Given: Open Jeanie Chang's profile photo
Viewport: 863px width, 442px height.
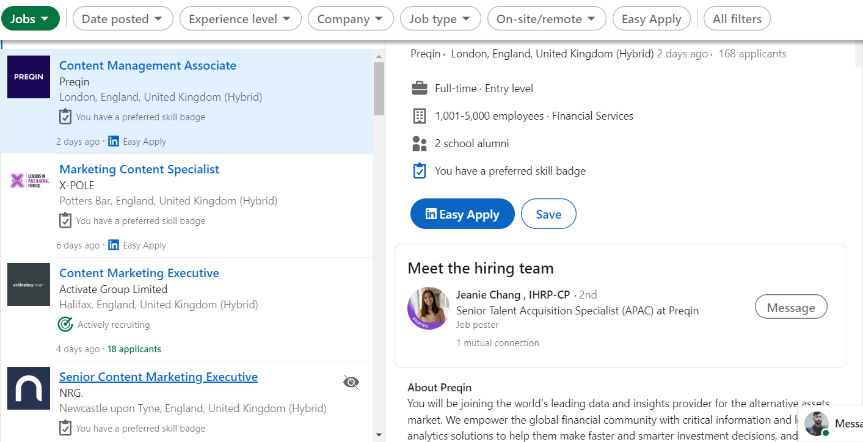Looking at the screenshot, I should 429,308.
